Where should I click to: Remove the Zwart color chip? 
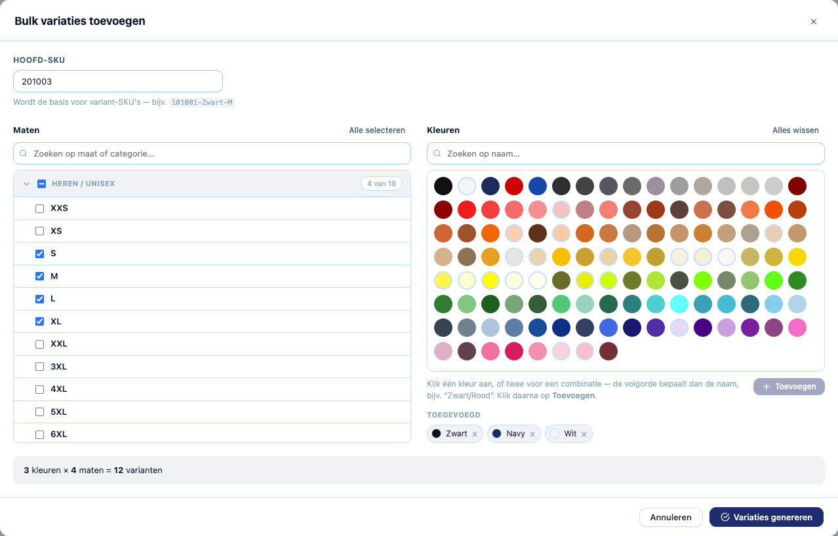coord(475,434)
